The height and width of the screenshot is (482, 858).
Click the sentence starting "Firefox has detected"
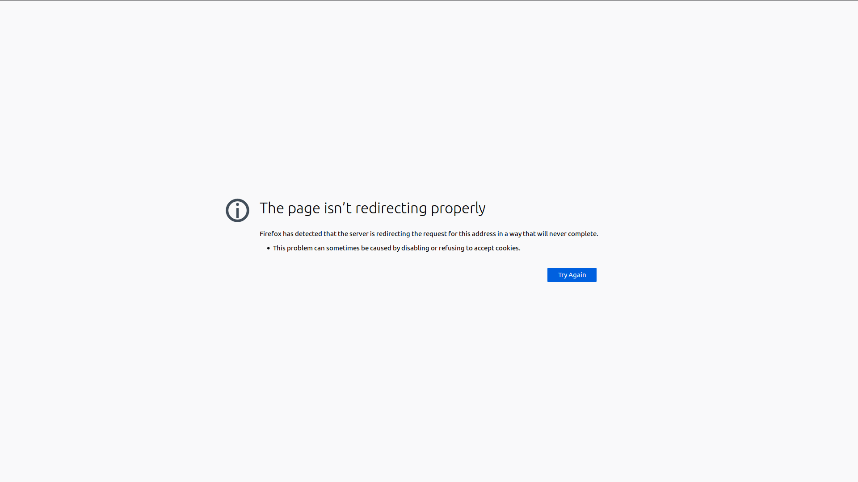[429, 234]
